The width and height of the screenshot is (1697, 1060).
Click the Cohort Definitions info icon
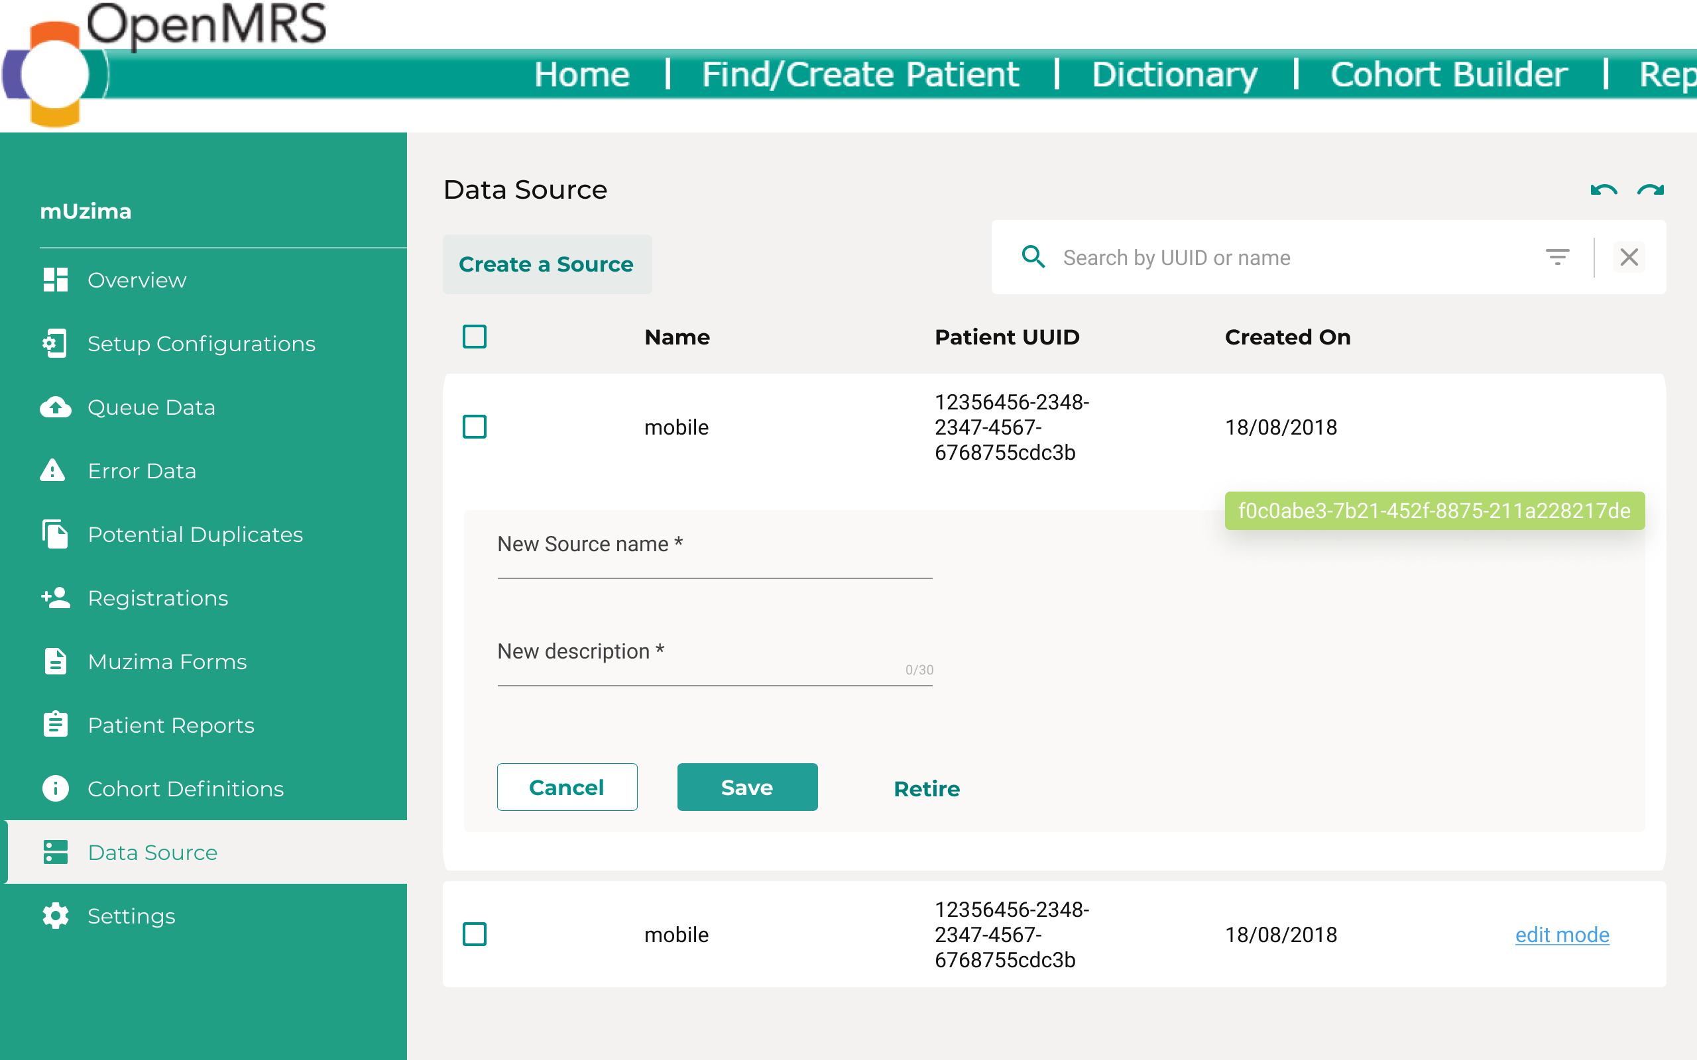[x=56, y=788]
